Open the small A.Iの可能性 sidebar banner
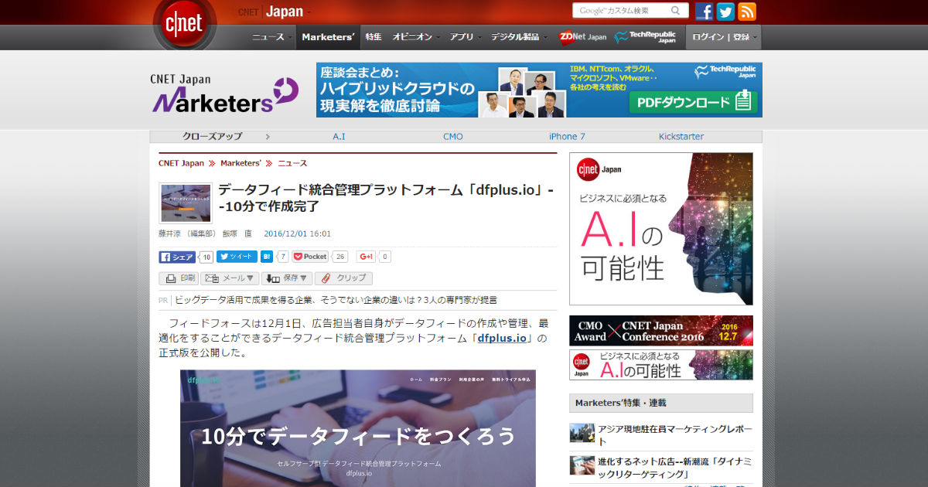 coord(661,365)
